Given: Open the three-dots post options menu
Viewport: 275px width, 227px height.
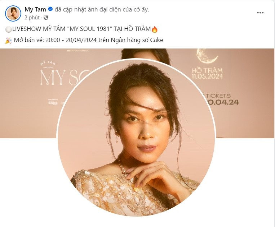Looking at the screenshot, I should click(x=260, y=13).
